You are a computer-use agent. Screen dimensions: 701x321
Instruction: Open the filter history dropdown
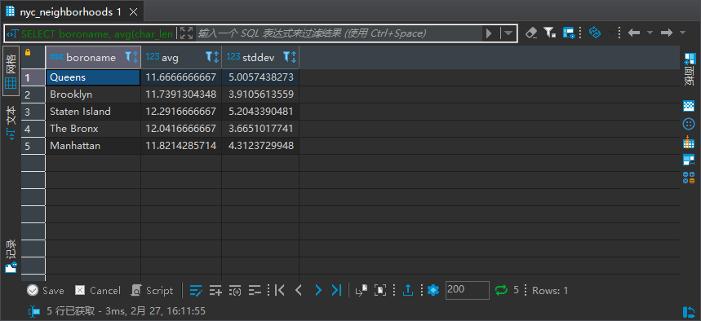coord(508,33)
